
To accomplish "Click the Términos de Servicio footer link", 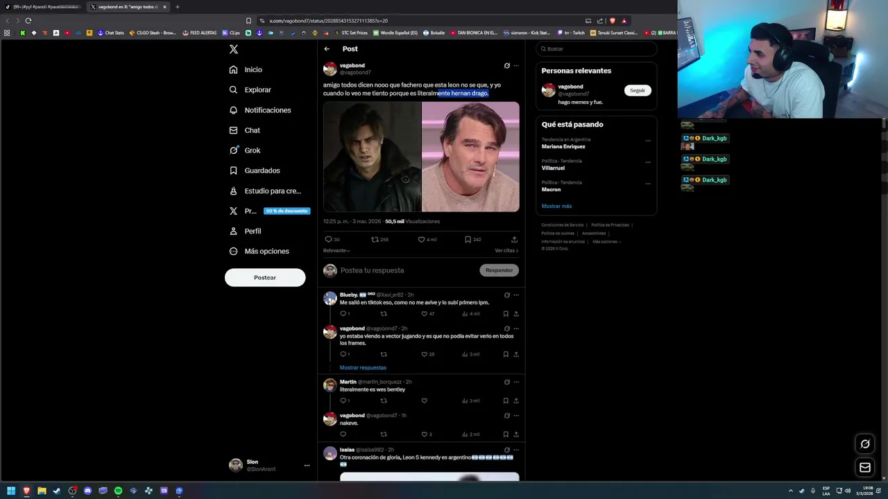I will coord(563,225).
